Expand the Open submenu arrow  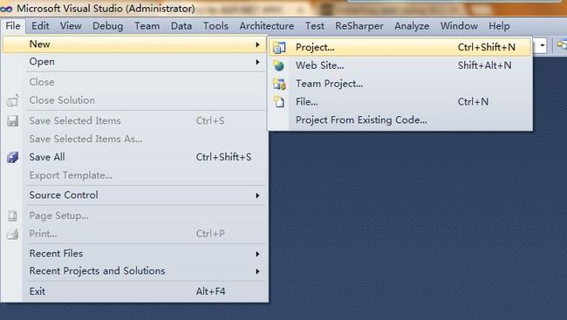click(x=257, y=62)
